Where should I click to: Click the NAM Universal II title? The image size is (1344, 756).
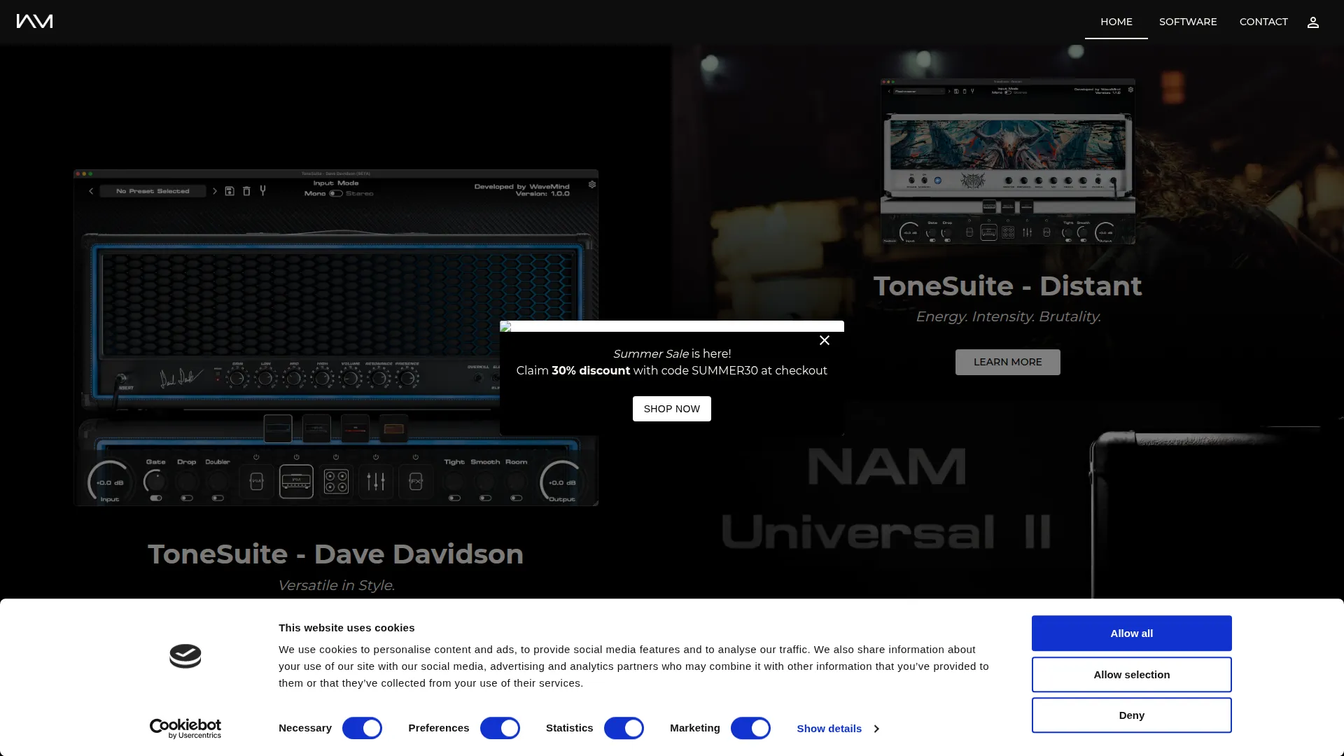pyautogui.click(x=887, y=498)
